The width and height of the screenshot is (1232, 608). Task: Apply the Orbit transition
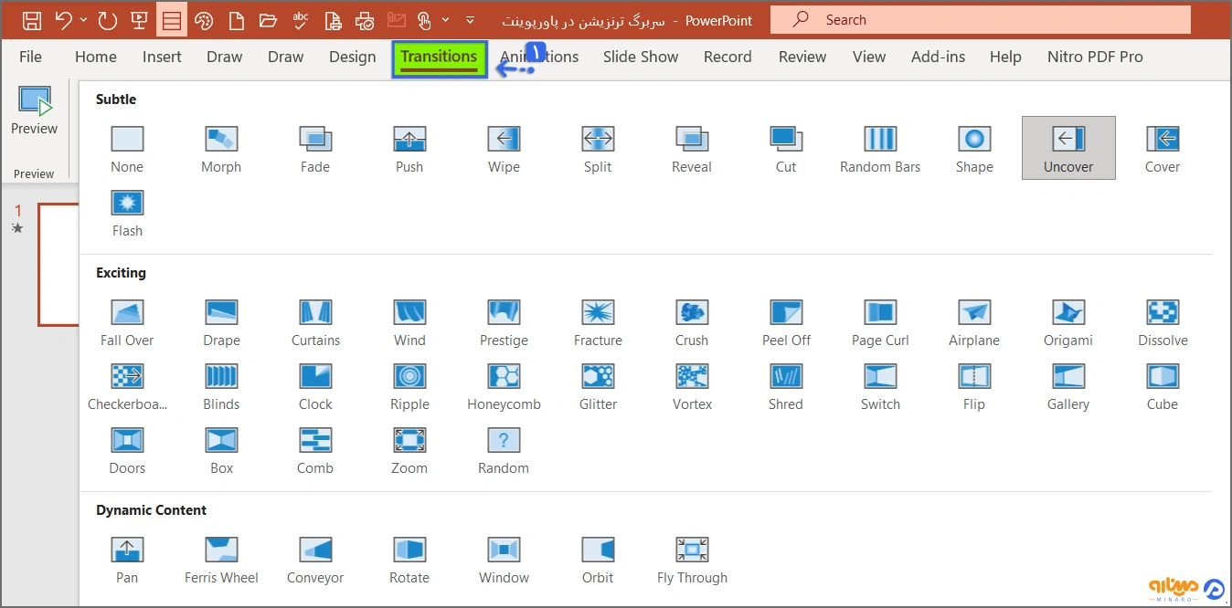(598, 560)
